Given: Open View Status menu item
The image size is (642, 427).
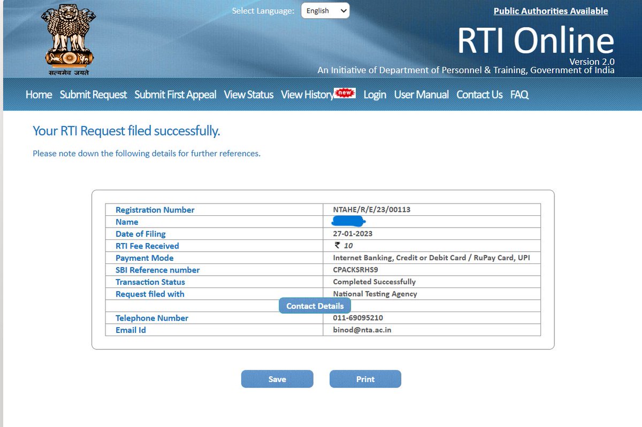Looking at the screenshot, I should point(249,95).
